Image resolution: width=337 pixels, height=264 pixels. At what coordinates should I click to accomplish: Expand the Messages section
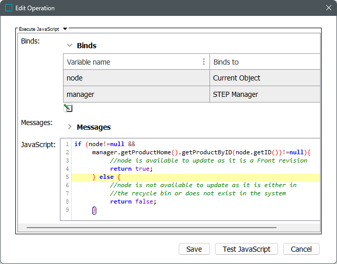[70, 127]
